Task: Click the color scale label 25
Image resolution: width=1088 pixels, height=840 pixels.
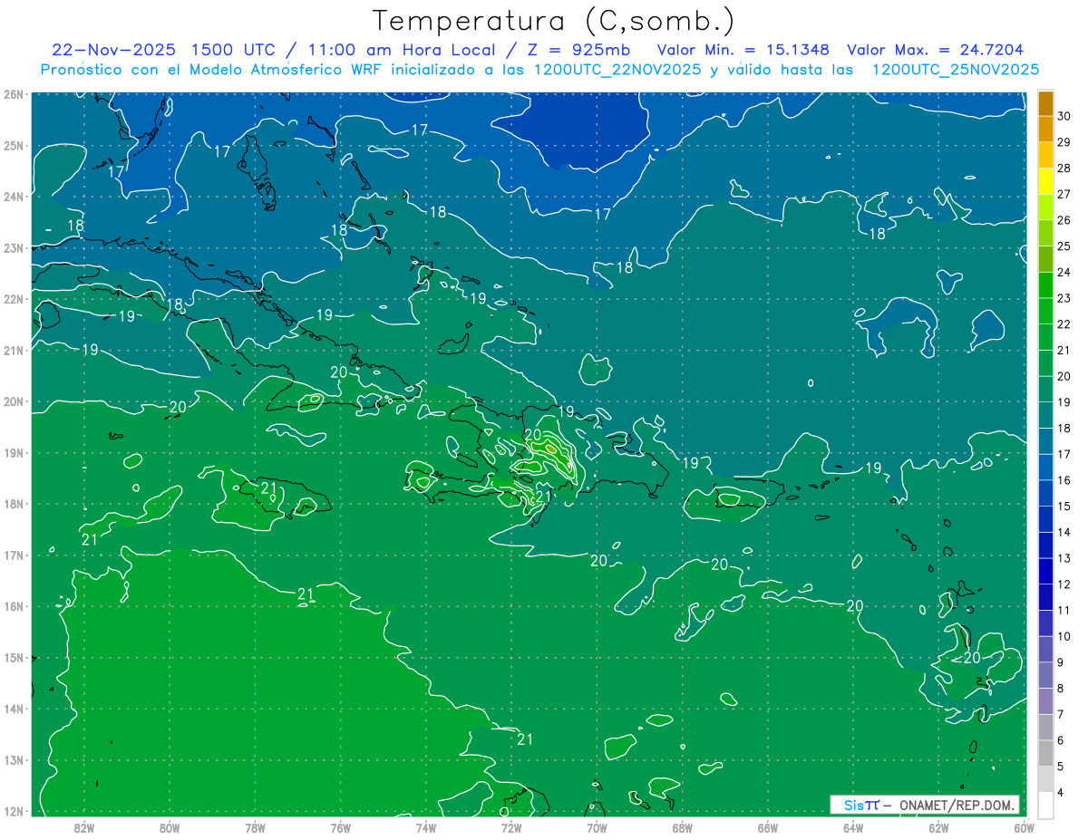Action: 1064,246
